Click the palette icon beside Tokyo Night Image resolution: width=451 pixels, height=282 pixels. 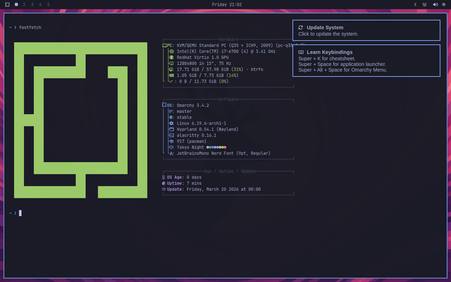click(171, 147)
